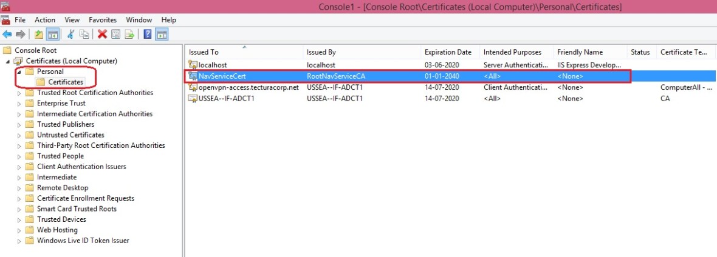Toggle the Show/Hide Action Pane button
Screen dimensions: 717x257
click(162, 35)
